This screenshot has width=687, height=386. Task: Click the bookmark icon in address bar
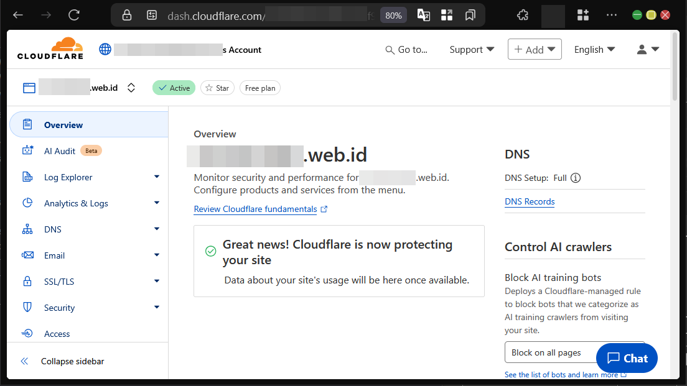click(470, 16)
